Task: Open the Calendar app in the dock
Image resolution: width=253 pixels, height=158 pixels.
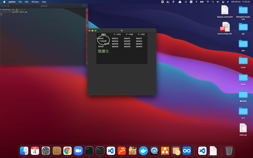Action: click(x=35, y=151)
